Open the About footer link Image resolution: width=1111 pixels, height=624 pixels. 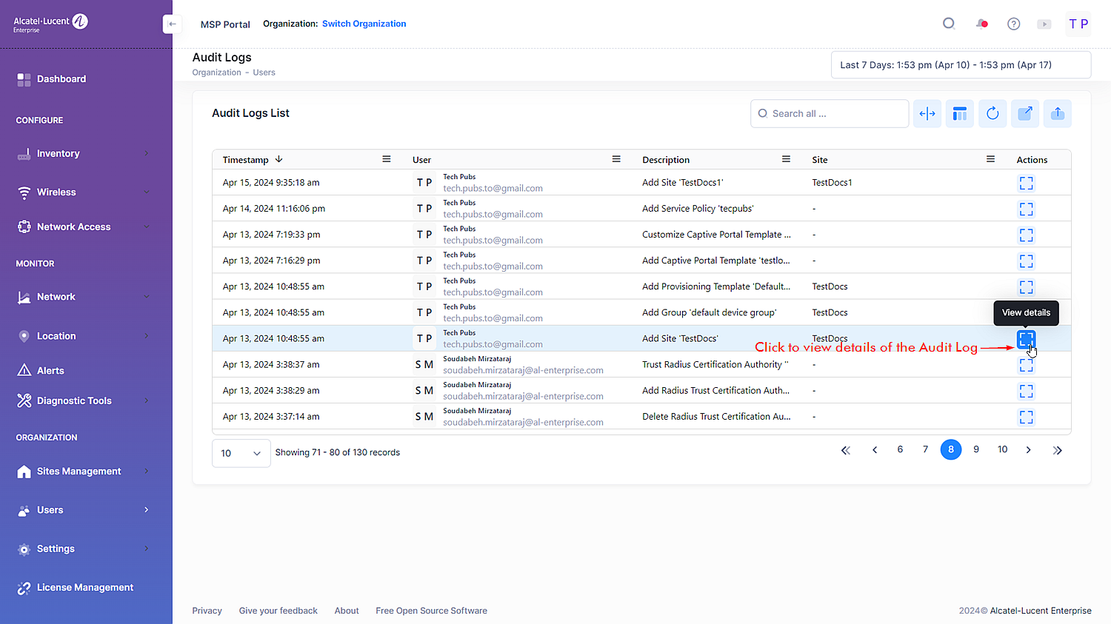[x=347, y=611]
